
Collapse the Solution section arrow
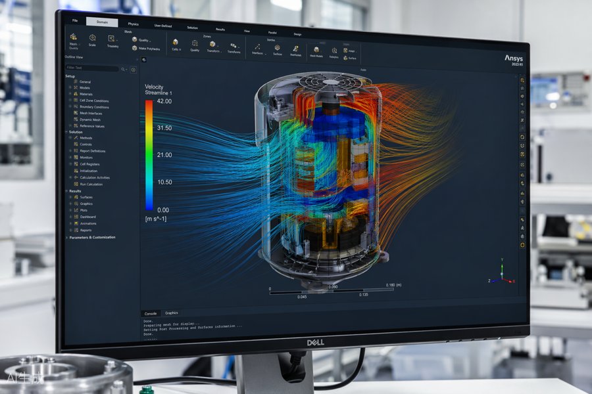[67, 132]
